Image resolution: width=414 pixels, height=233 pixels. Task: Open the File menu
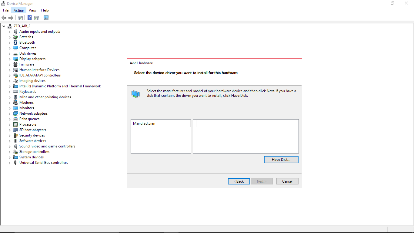[6, 10]
